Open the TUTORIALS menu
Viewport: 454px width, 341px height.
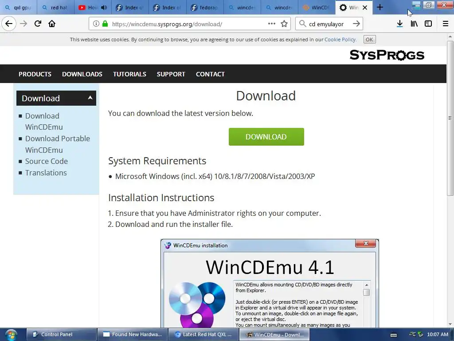tap(130, 74)
